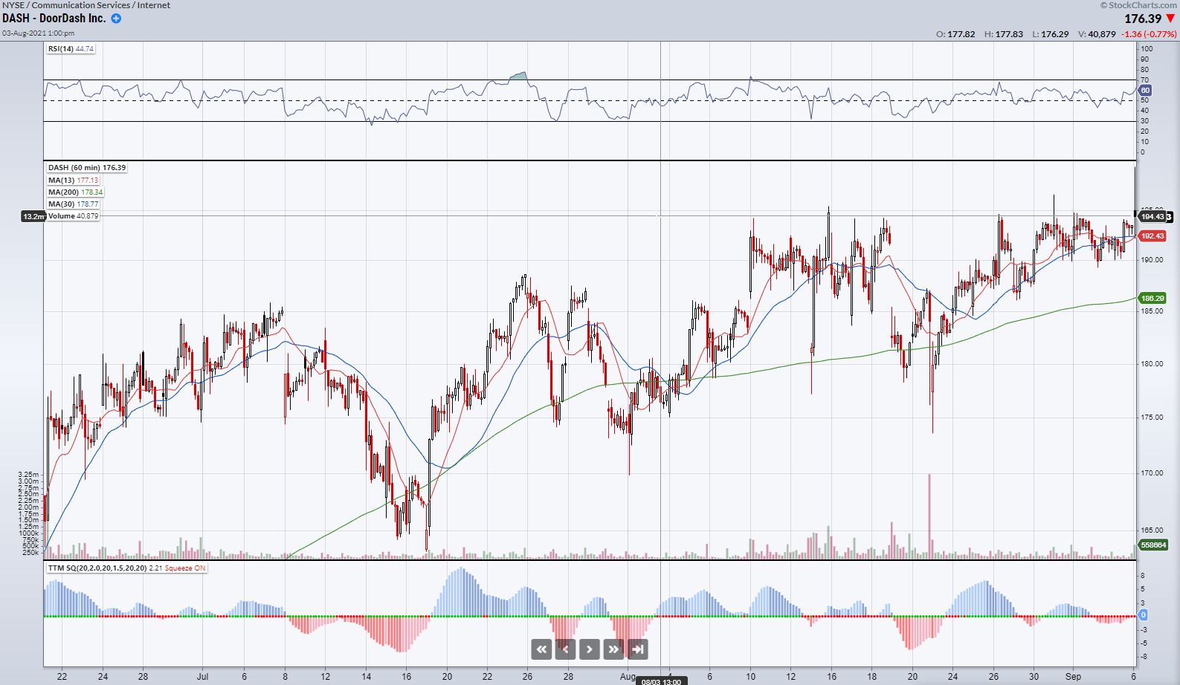The image size is (1180, 685).
Task: Click the 194.43 price tag on the axis
Action: [x=1152, y=217]
